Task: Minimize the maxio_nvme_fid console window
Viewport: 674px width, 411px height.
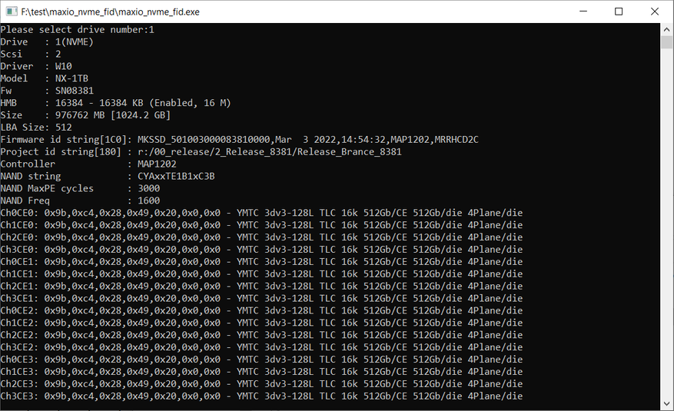Action: (x=583, y=12)
